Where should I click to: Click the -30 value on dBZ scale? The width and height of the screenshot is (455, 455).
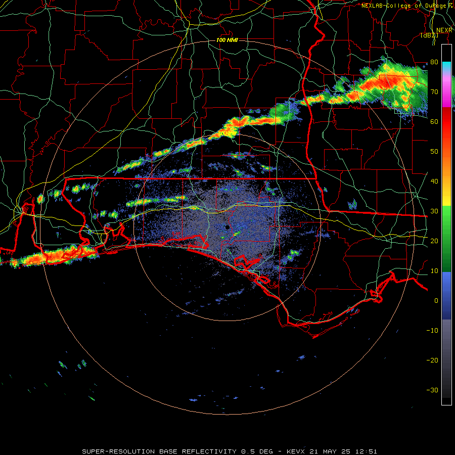[432, 390]
